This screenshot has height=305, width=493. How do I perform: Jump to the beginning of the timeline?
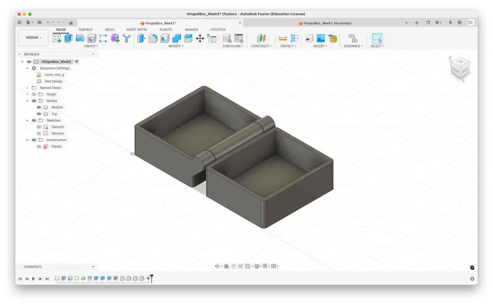click(x=20, y=278)
